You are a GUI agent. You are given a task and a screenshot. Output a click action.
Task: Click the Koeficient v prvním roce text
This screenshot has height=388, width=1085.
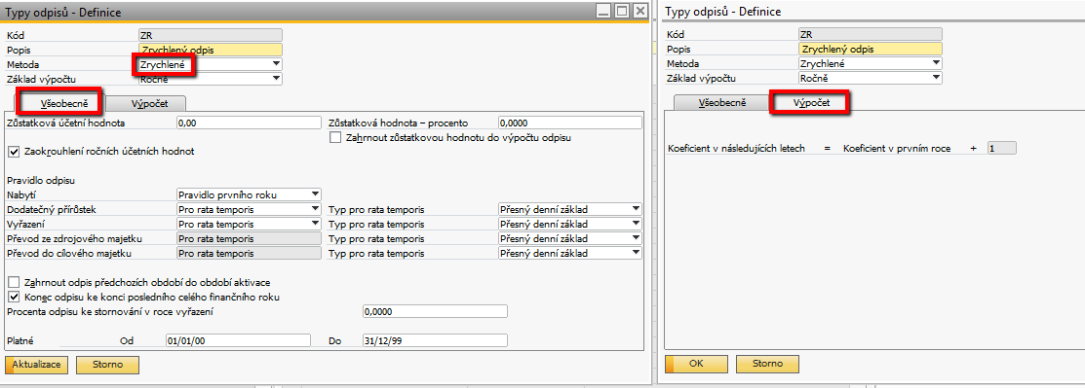tap(897, 149)
